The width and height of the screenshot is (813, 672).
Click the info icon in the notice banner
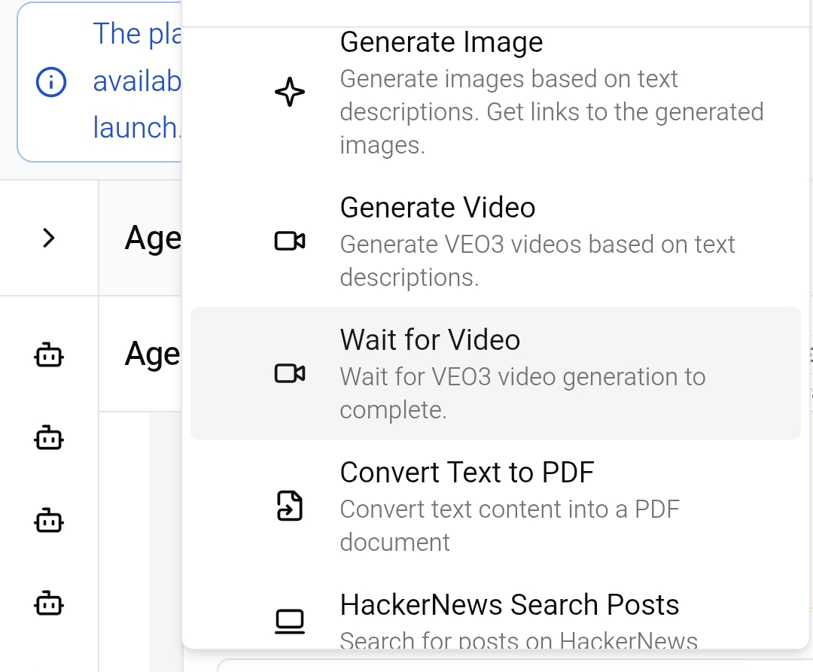[x=51, y=83]
